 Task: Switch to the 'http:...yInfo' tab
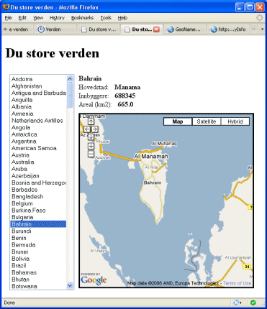point(228,29)
